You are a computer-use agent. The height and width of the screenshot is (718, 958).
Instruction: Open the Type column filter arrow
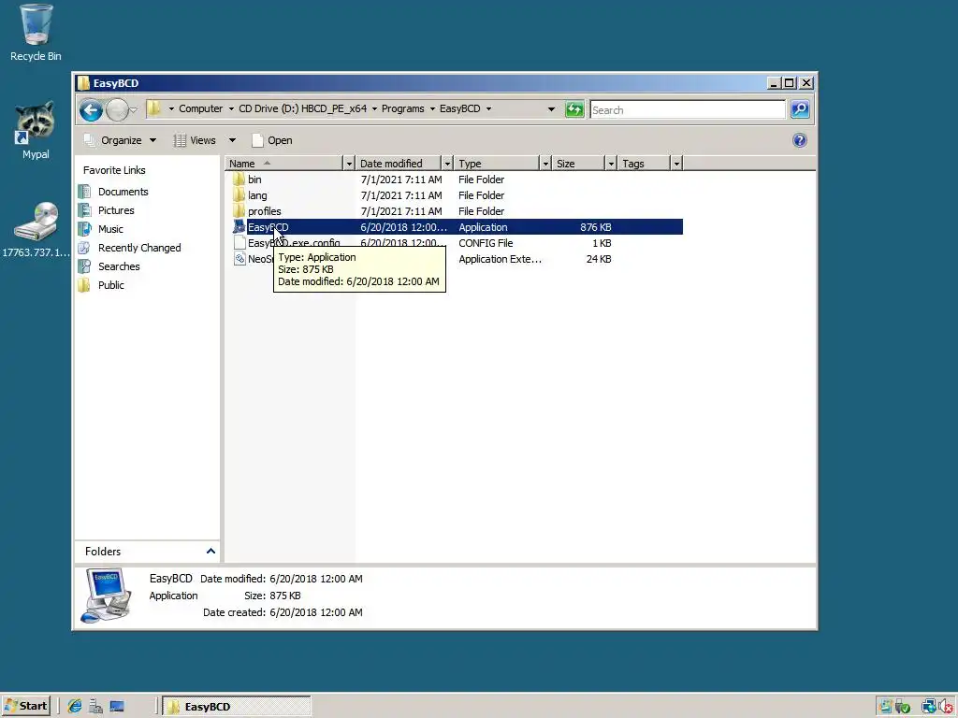(x=545, y=164)
